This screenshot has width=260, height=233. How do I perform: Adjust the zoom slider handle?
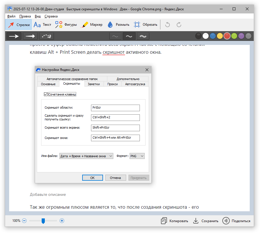[x=43, y=221]
